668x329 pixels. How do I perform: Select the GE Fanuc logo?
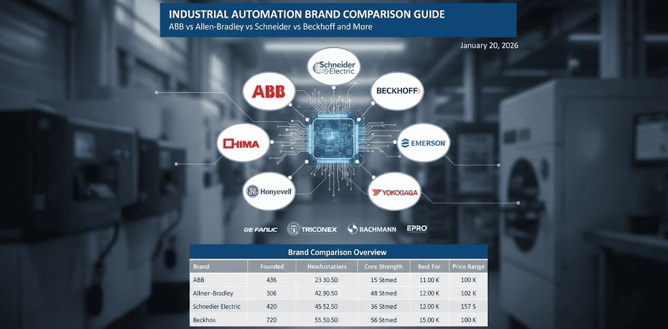261,229
